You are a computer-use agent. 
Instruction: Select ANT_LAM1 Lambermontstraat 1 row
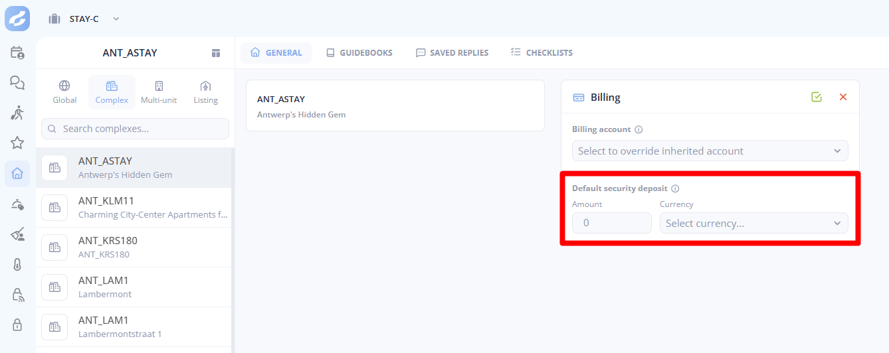point(134,327)
